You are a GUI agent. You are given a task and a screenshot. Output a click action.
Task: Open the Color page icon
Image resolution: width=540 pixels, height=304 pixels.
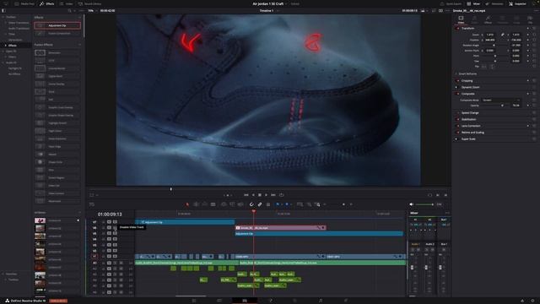(295, 301)
